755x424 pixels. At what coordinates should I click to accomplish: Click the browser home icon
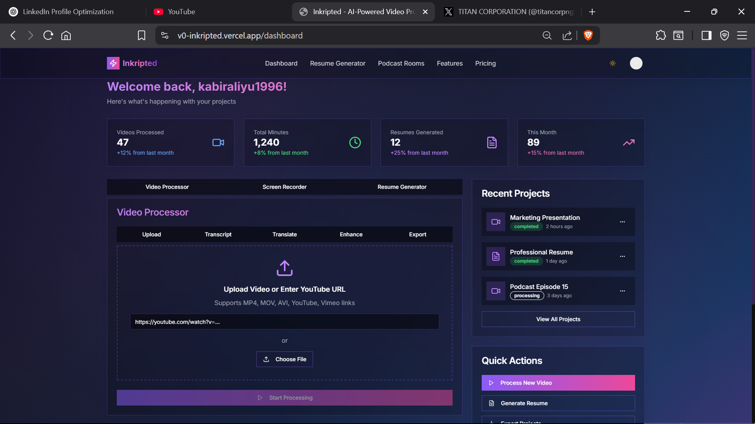pyautogui.click(x=66, y=35)
